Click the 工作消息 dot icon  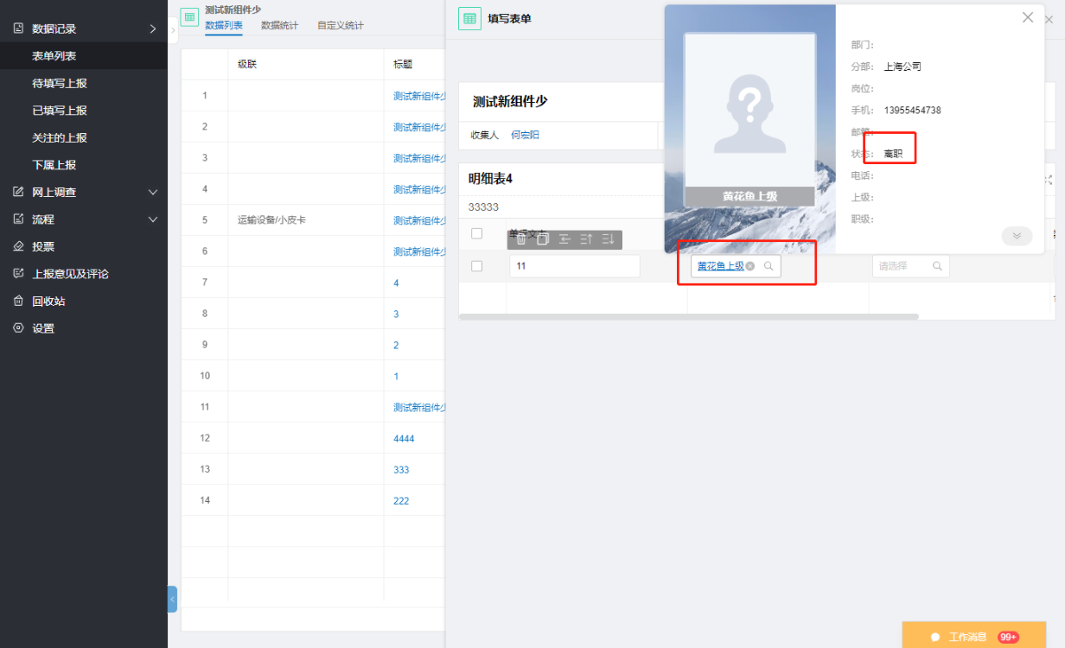pyautogui.click(x=935, y=637)
